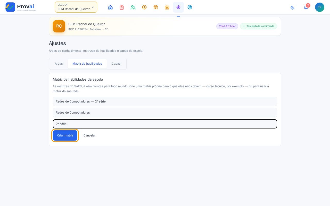Expand the Escola school selector dropdown
330x206 pixels.
pyautogui.click(x=76, y=7)
